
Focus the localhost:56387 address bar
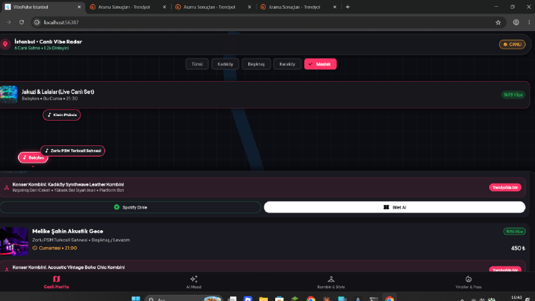tap(266, 22)
